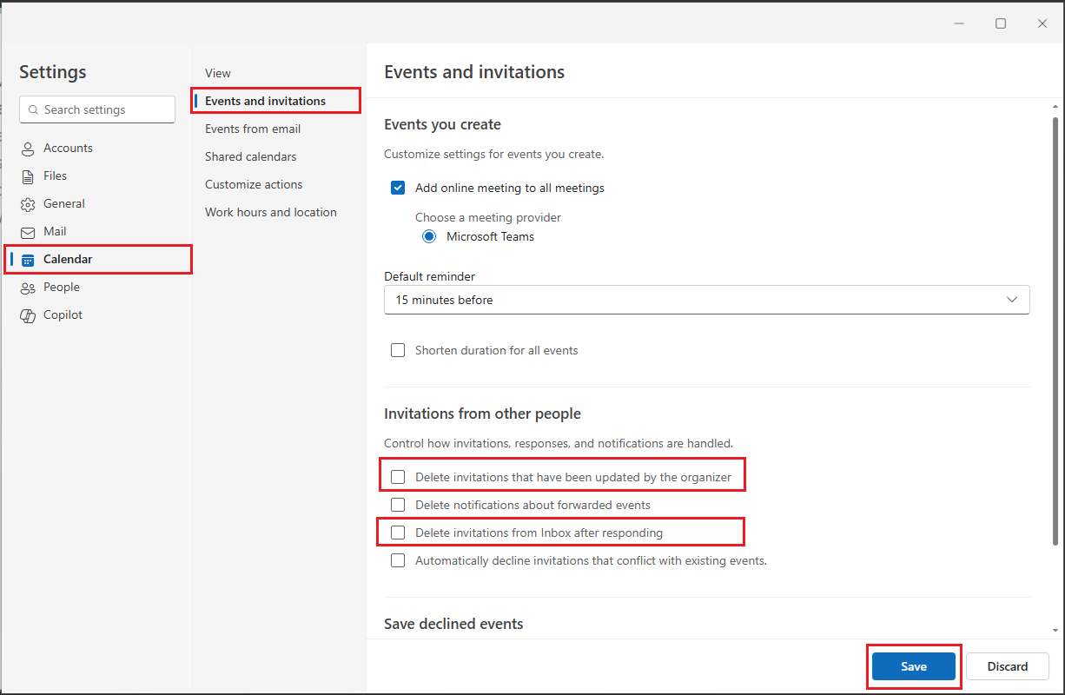
Task: Click the Events you create heading
Action: 442,125
